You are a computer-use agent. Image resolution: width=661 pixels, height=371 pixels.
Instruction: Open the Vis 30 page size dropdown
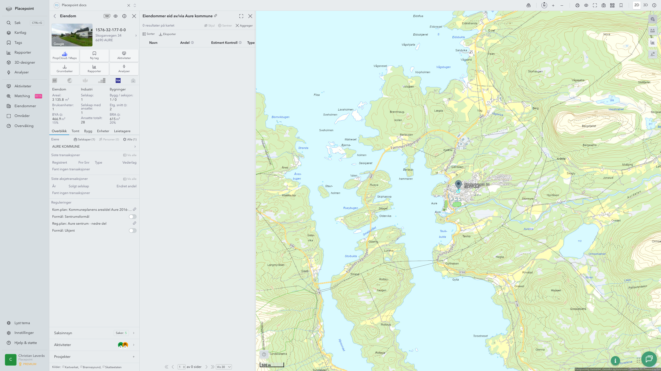click(224, 367)
